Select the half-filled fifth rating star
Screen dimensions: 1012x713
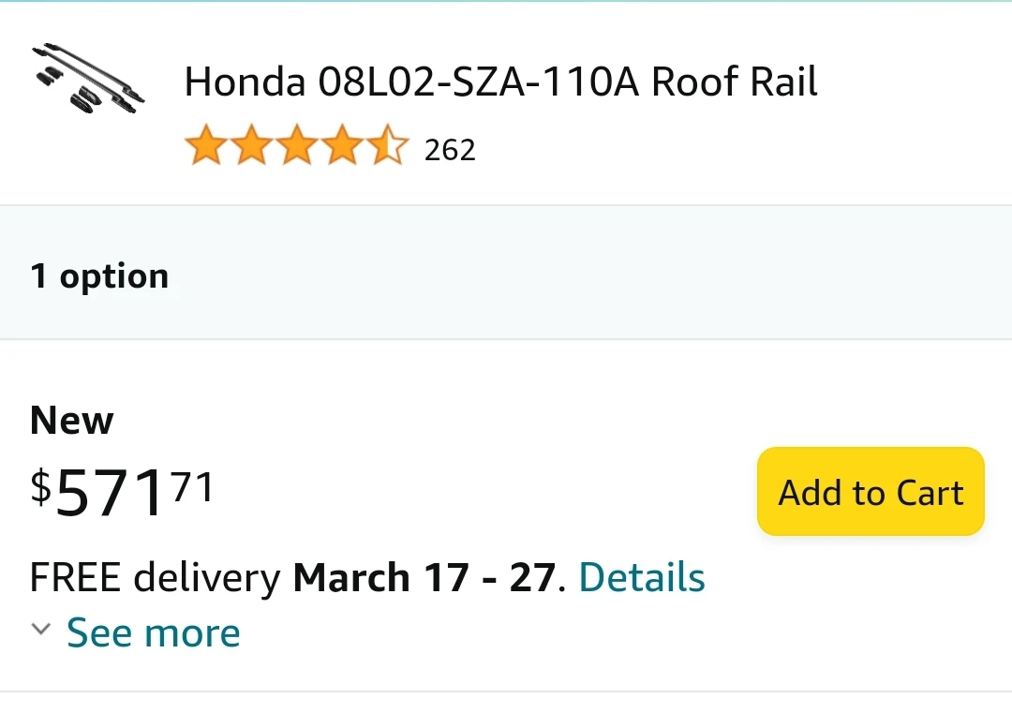(388, 145)
